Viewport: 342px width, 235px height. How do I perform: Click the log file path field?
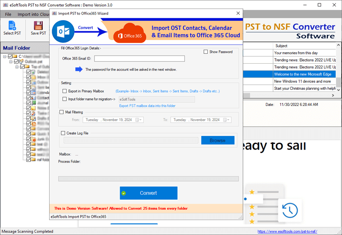[x=131, y=140]
